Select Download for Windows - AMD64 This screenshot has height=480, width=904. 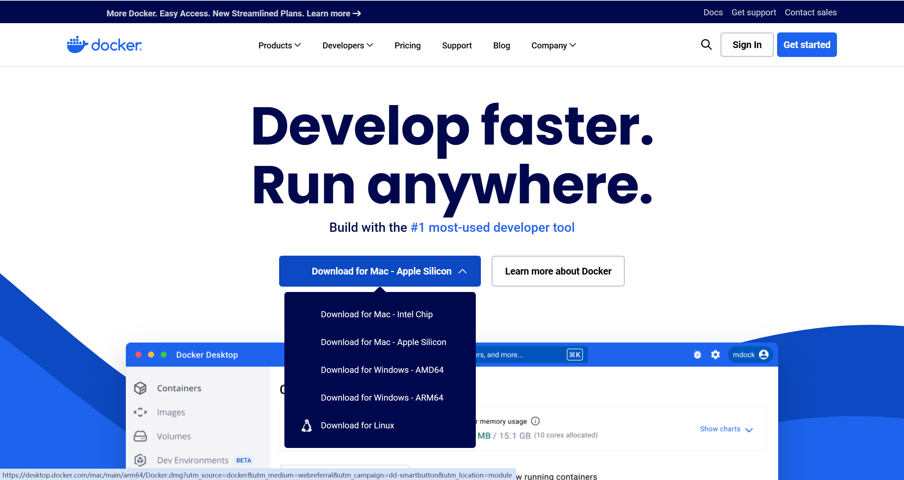pyautogui.click(x=382, y=370)
